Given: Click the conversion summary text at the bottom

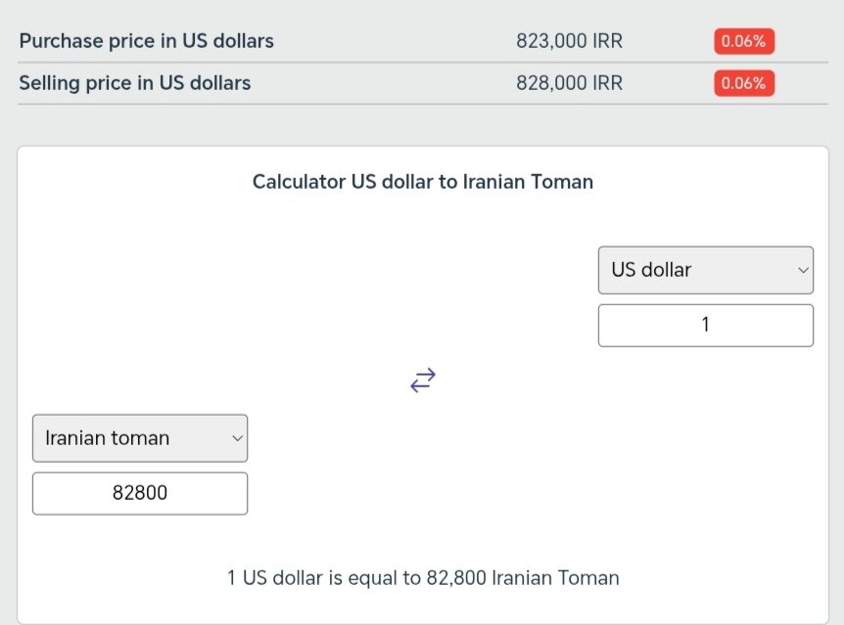Looking at the screenshot, I should 422,578.
